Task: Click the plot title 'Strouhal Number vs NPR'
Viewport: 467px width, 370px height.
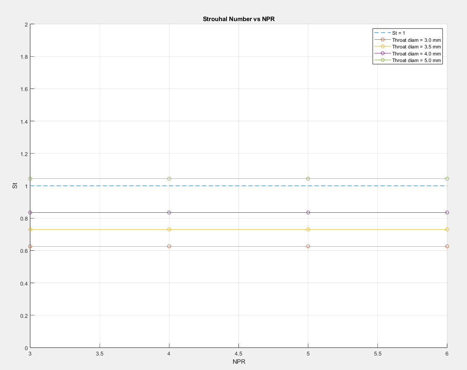Action: click(238, 19)
